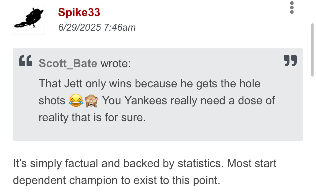316x195 pixels.
Task: Click the quoted line "reality that is for sure."
Action: click(x=92, y=118)
